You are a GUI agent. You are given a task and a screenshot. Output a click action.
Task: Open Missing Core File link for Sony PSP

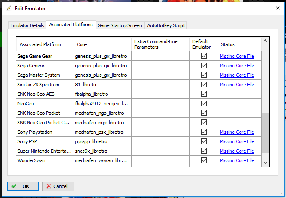(237, 141)
